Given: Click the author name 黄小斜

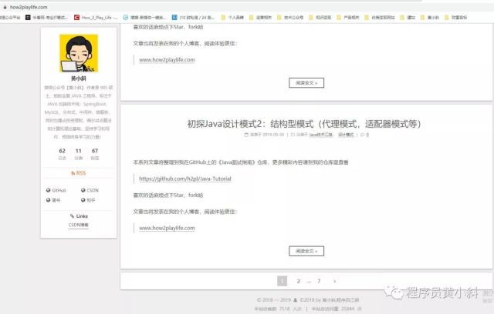Looking at the screenshot, I should pyautogui.click(x=79, y=78).
